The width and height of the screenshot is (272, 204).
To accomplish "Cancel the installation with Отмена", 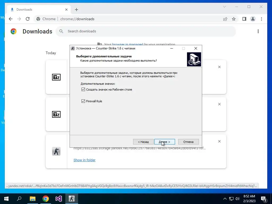I will (x=188, y=142).
